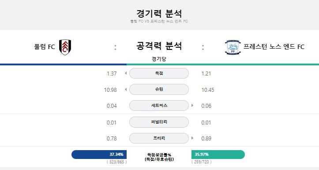The image size is (319, 170).
Task: Click the blue 37.34% success rate bar
Action: pos(99,155)
